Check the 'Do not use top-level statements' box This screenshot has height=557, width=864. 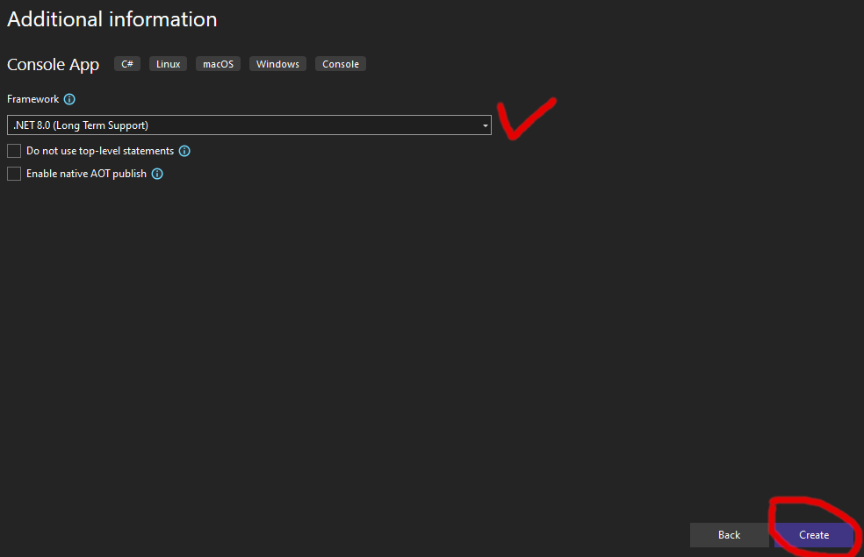coord(14,151)
